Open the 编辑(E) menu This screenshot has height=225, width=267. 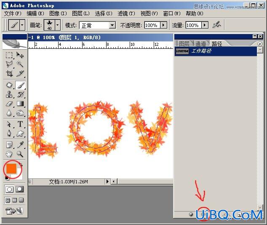35,13
